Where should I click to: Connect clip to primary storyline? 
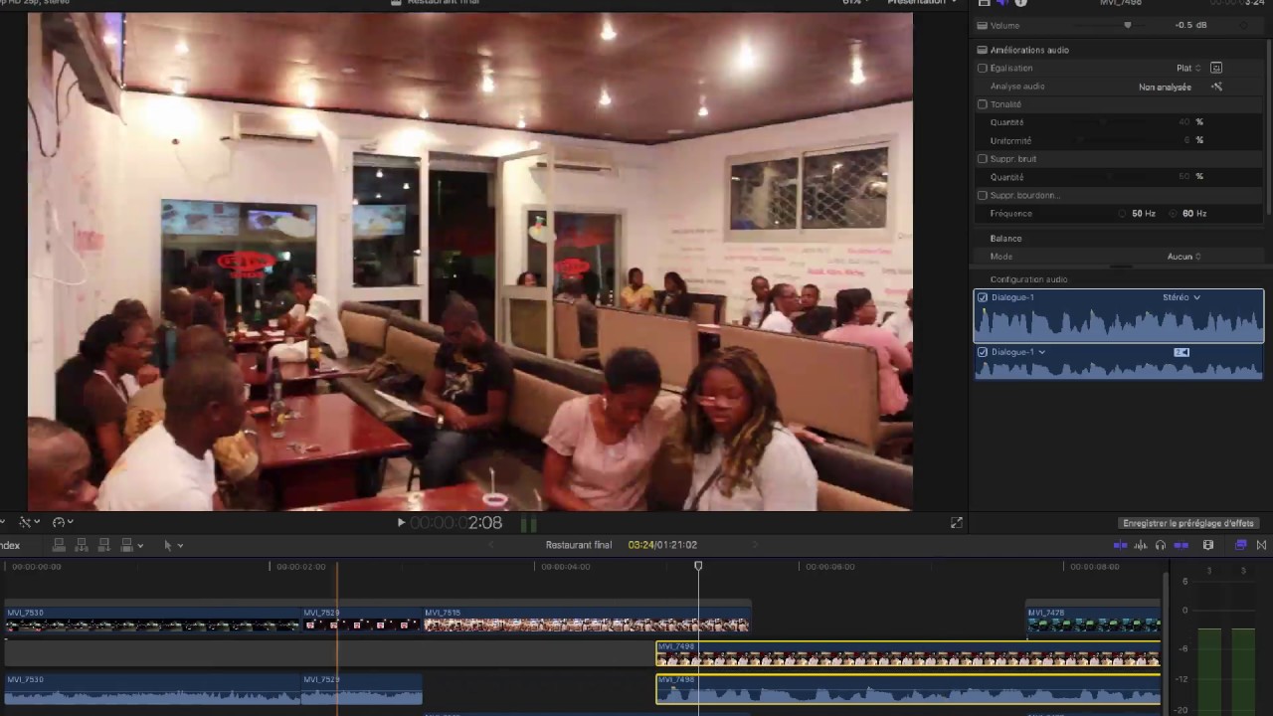click(x=59, y=545)
